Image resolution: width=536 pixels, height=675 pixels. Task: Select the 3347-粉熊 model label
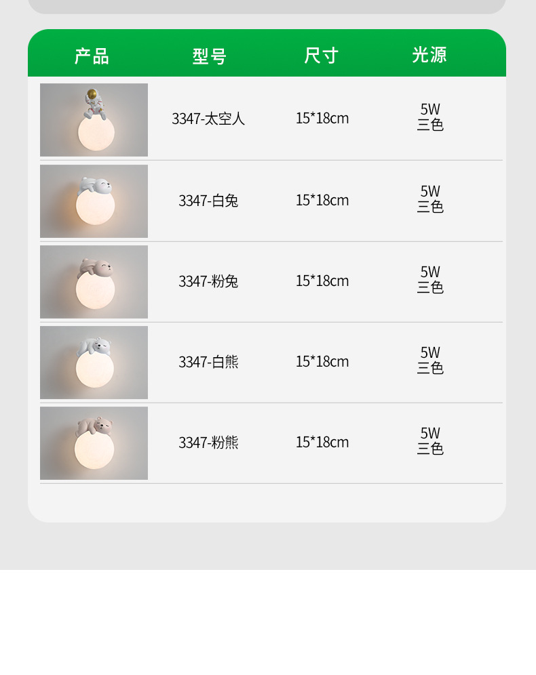click(208, 443)
